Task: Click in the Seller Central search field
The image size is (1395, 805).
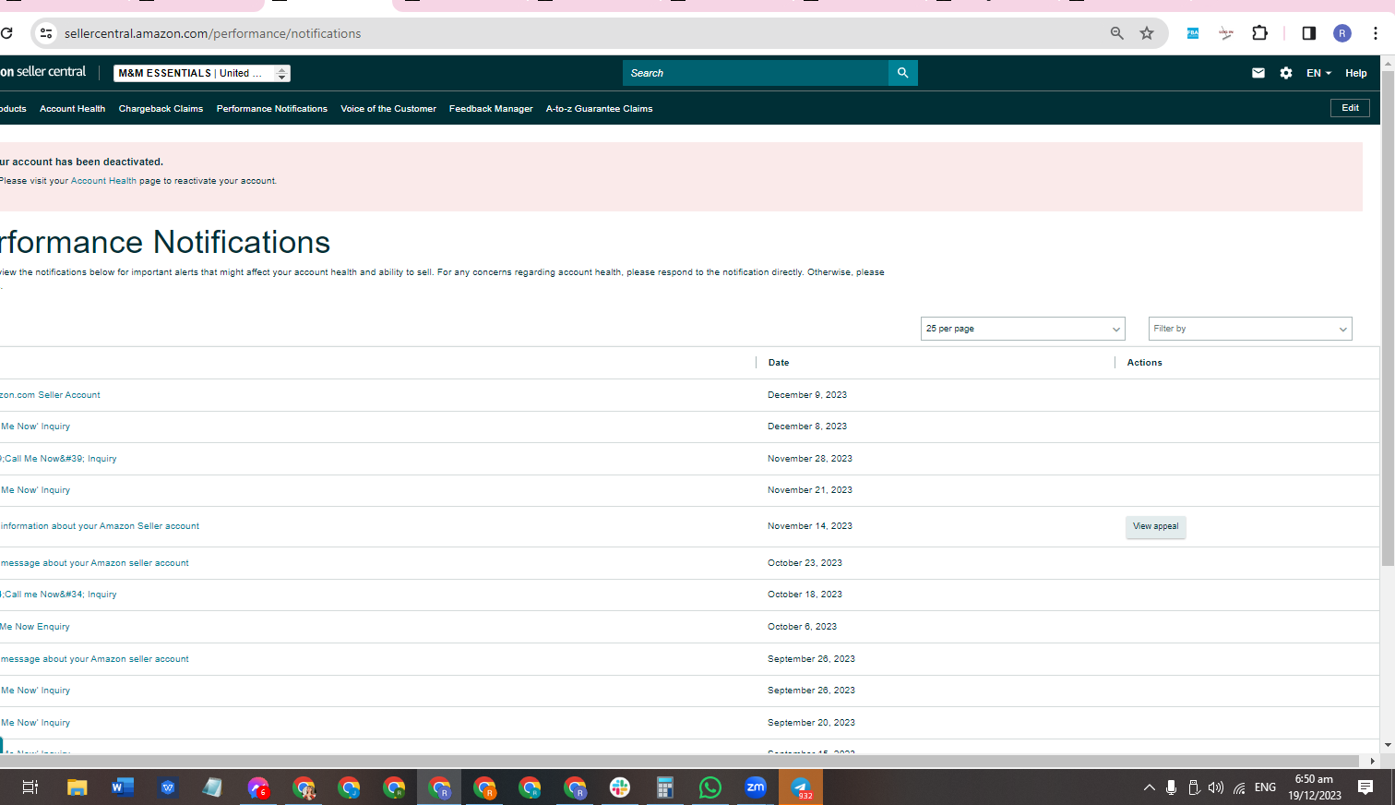Action: pyautogui.click(x=756, y=73)
